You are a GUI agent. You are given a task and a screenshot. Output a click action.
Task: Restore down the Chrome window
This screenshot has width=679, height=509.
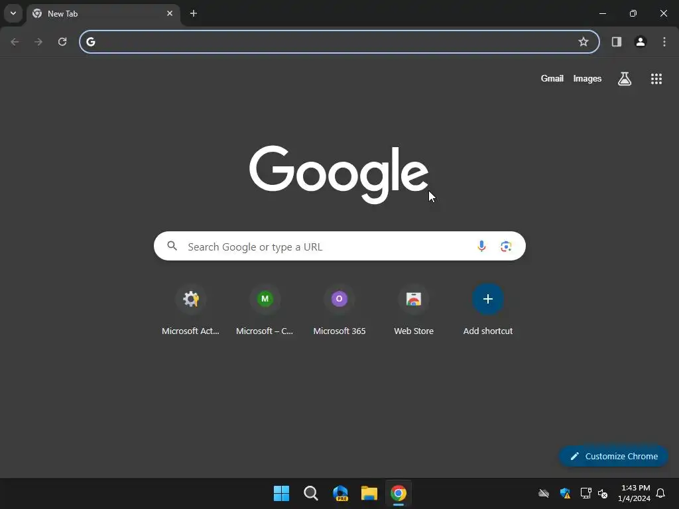[x=633, y=13]
